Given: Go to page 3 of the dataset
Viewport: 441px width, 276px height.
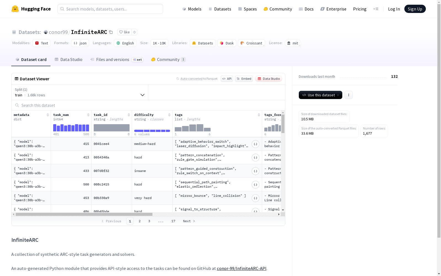Looking at the screenshot, I should point(149,221).
